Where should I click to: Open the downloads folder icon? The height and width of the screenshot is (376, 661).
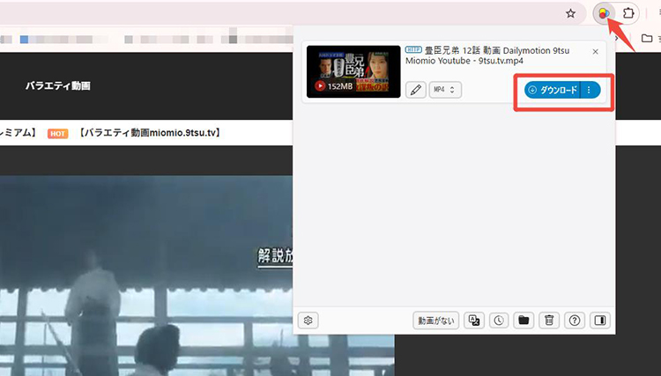(x=524, y=321)
